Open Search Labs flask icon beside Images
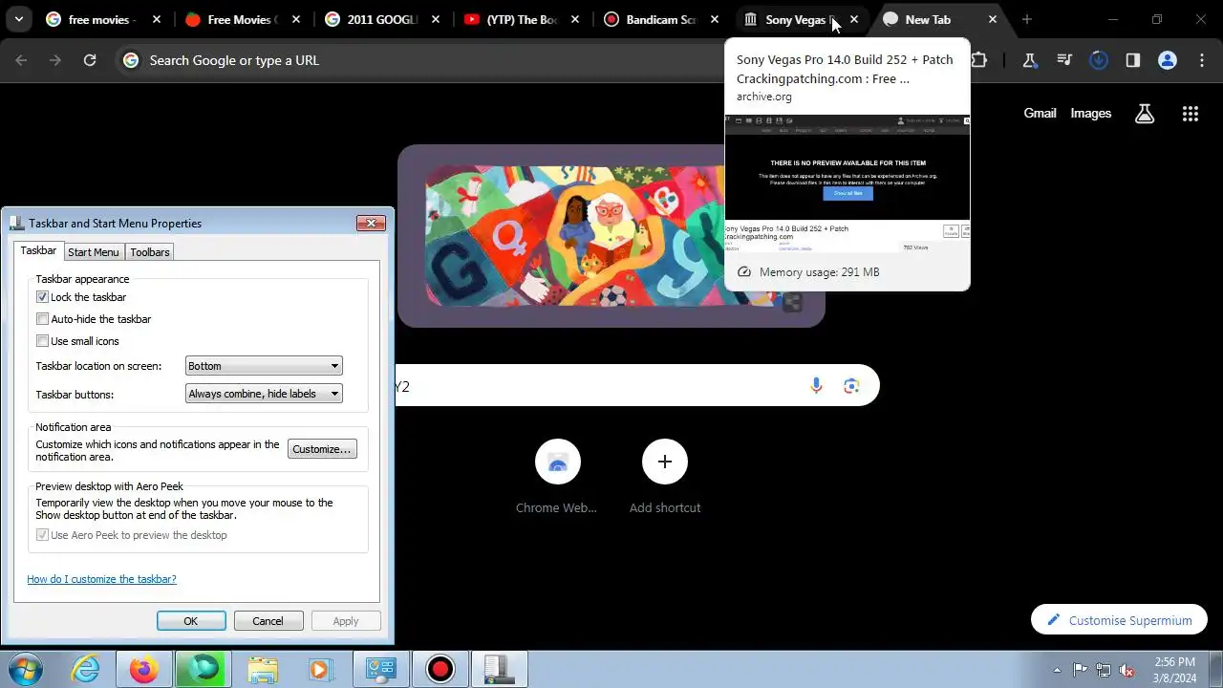The width and height of the screenshot is (1223, 688). [x=1145, y=114]
